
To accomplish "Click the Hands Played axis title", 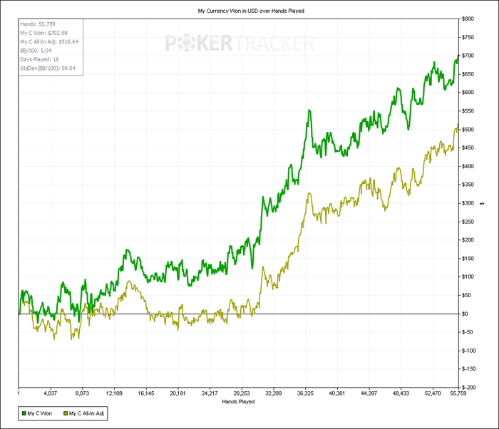I will pos(238,402).
